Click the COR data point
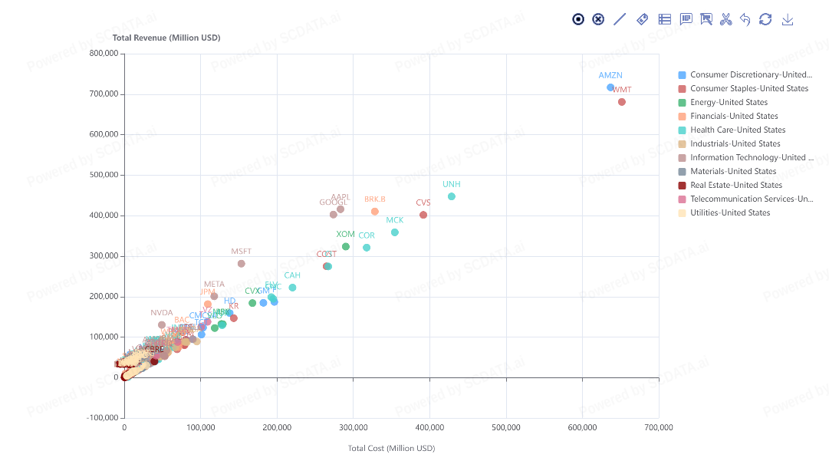Image resolution: width=829 pixels, height=464 pixels. point(367,248)
